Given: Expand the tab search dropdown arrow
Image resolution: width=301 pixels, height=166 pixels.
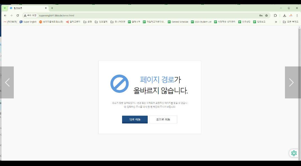Looking at the screenshot, I should pos(5,8).
